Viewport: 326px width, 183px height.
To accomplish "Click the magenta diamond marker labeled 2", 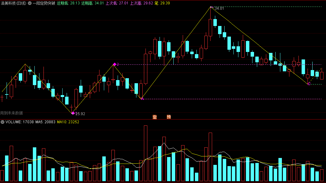I will click(x=115, y=64).
